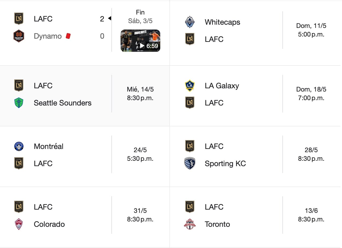Select the Seattle Sounders crest icon
Screen dimensions: 342x248
19,103
